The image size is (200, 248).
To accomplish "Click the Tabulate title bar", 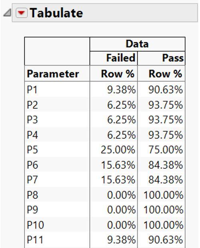I will coord(105,13).
